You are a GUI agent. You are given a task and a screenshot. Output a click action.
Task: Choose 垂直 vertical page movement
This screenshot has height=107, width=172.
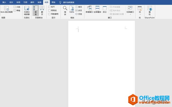[x=36, y=10]
